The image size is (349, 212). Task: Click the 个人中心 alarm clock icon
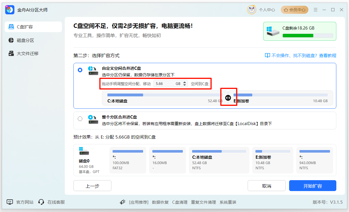[x=251, y=9]
